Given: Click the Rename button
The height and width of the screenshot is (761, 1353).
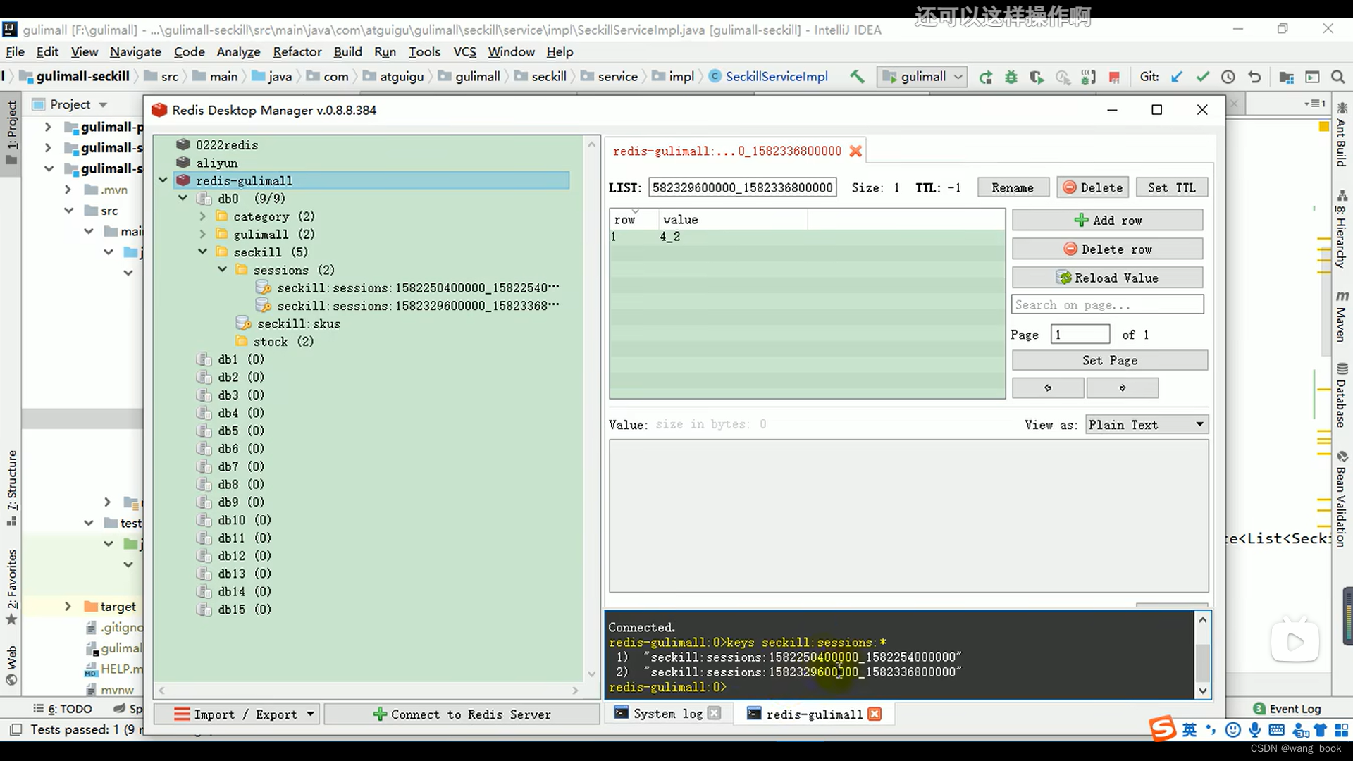Looking at the screenshot, I should coord(1013,187).
